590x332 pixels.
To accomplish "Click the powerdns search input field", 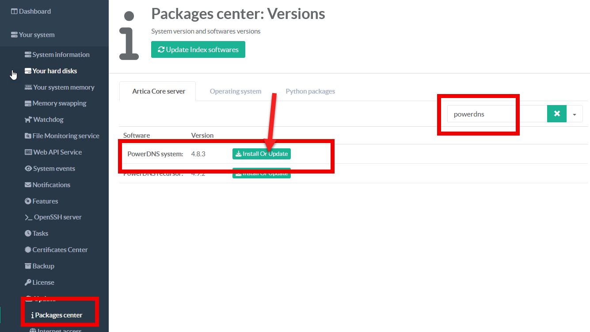I will tap(497, 114).
